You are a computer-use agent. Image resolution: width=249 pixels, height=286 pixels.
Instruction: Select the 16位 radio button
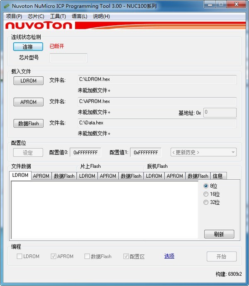tap(206, 194)
